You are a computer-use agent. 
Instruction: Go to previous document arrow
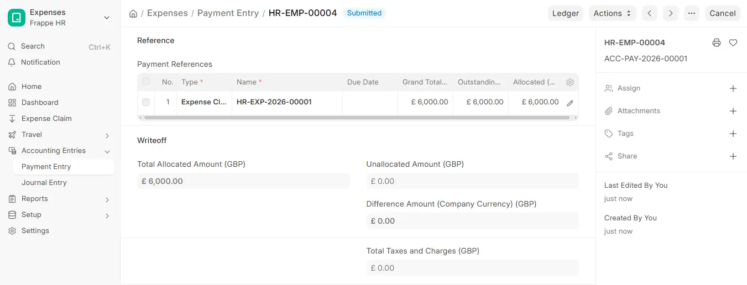click(x=650, y=13)
